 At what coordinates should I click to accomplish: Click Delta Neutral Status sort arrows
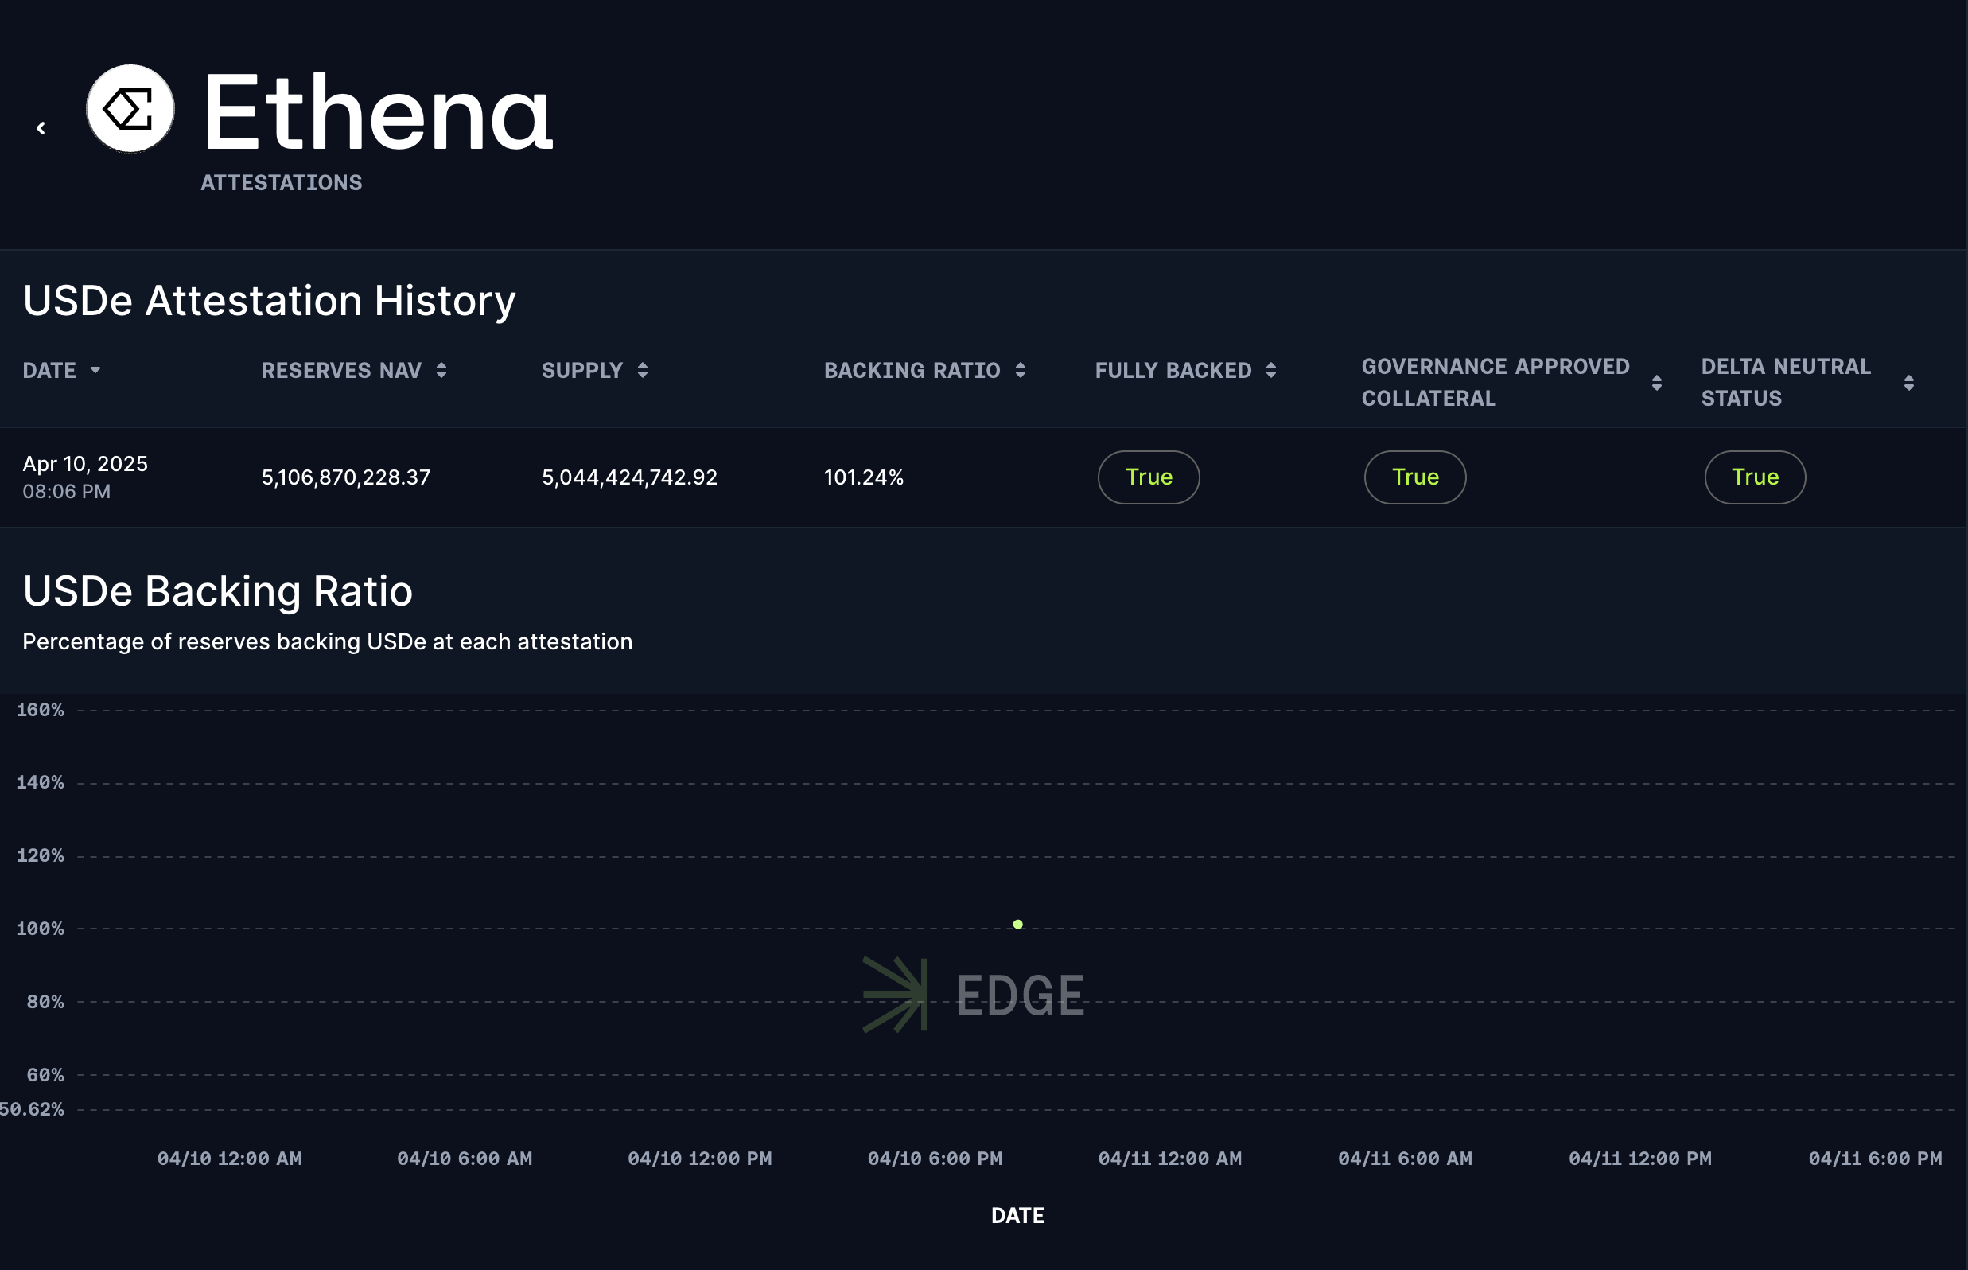[x=1909, y=383]
